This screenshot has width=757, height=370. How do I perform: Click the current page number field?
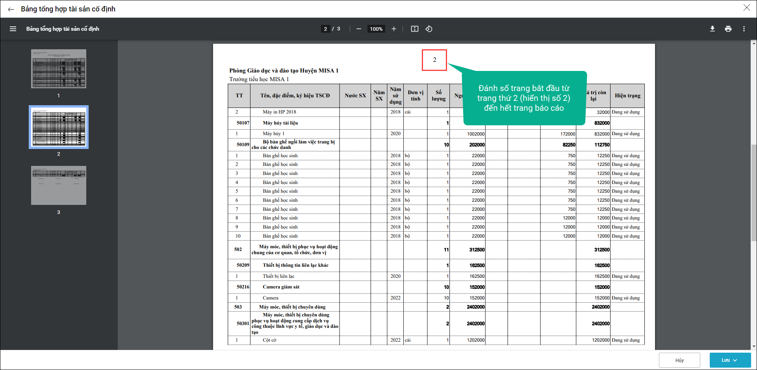point(325,29)
